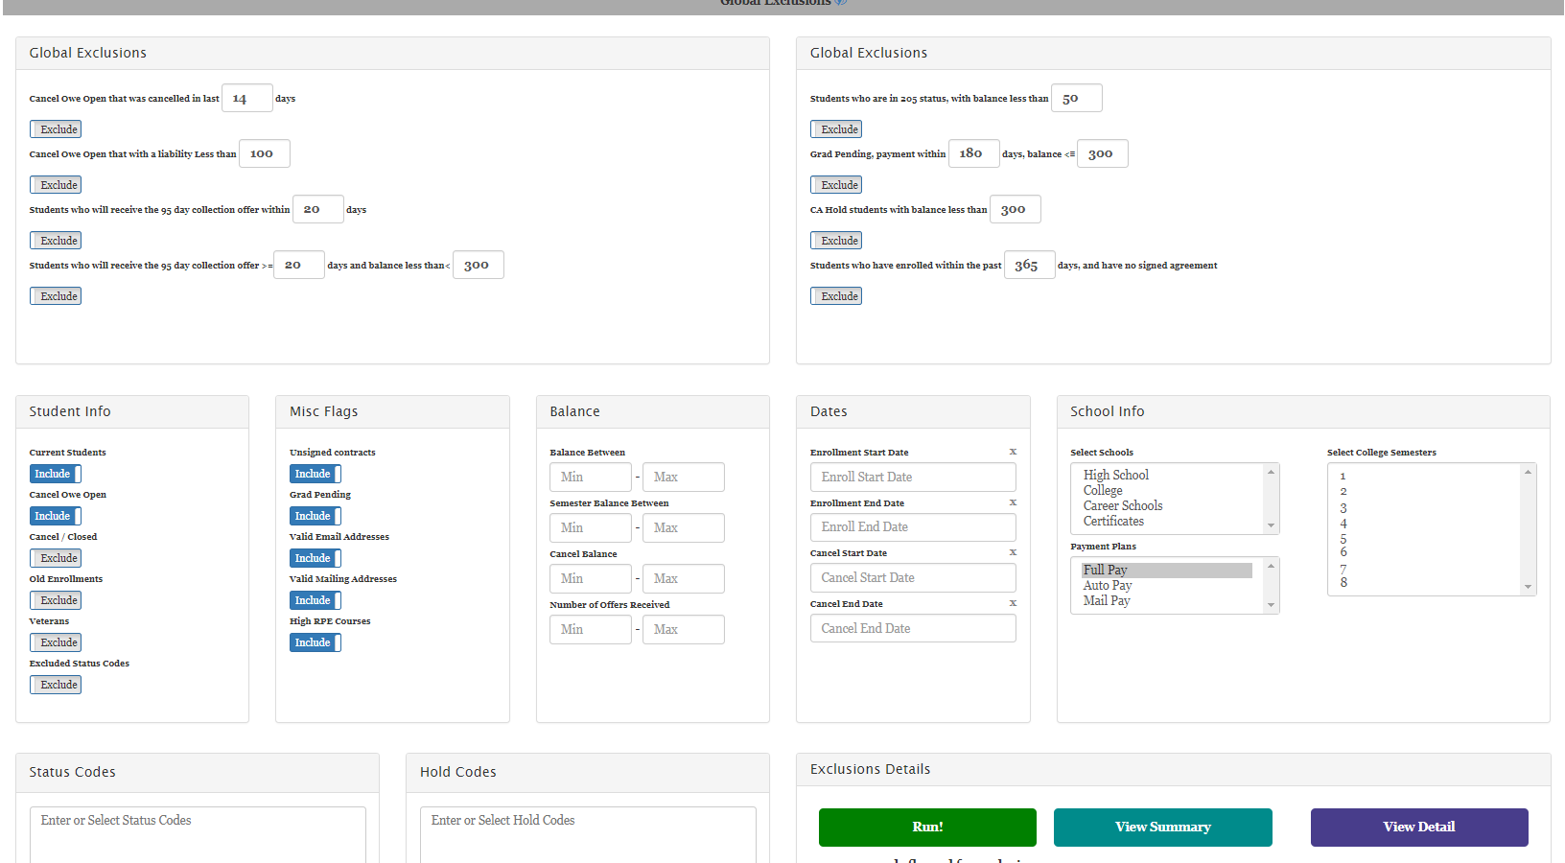Toggle Exclude for Grad Pending payment rule
The height and width of the screenshot is (863, 1565).
pyautogui.click(x=836, y=185)
